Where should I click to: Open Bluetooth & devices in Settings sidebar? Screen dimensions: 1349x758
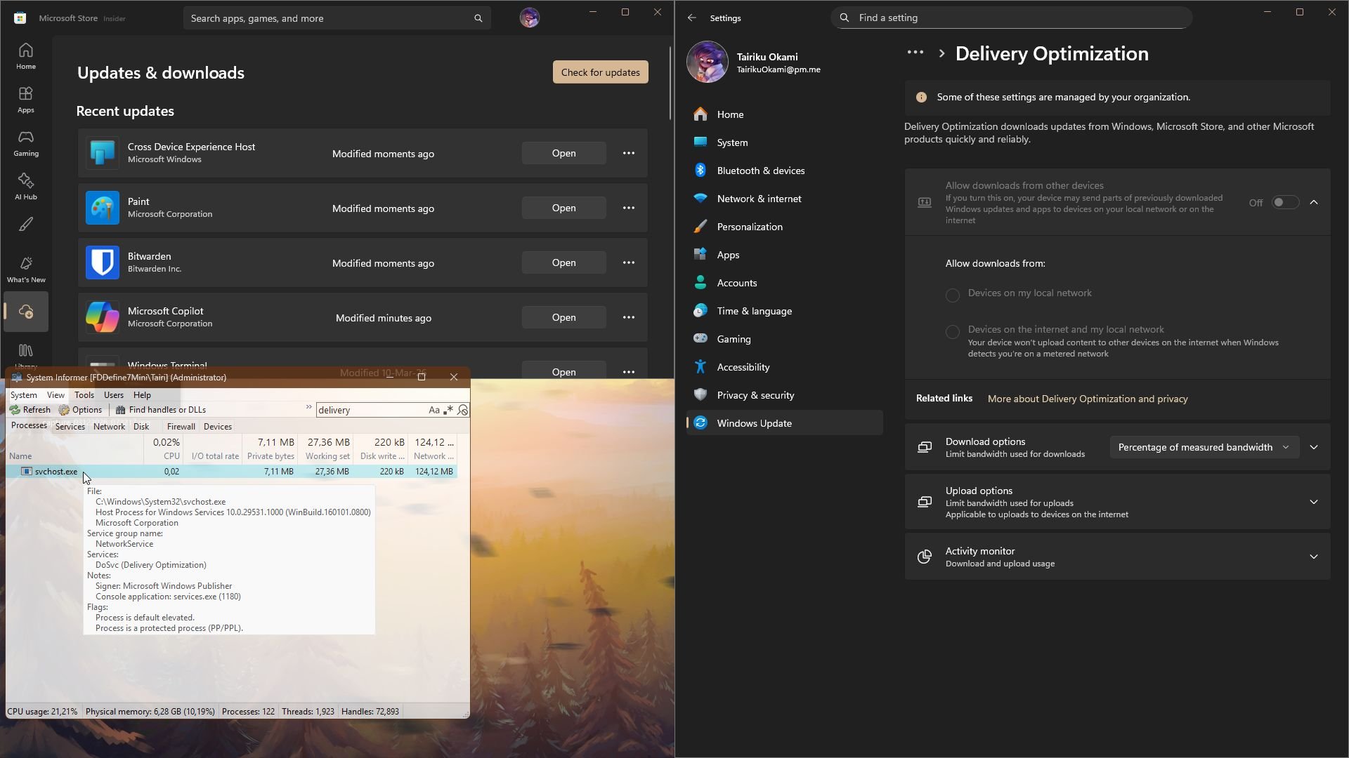[784, 171]
